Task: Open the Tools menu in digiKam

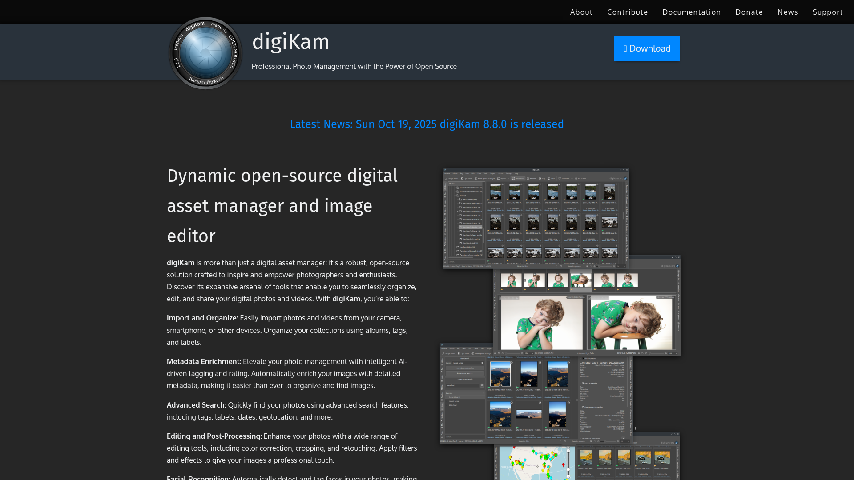Action: point(486,173)
